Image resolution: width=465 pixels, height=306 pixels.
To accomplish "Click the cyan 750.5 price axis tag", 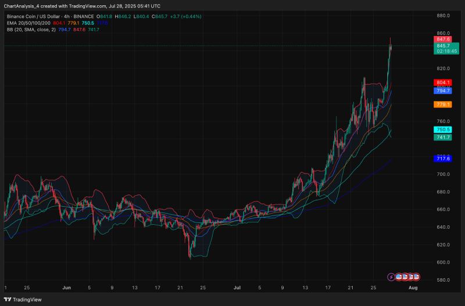I will (443, 129).
